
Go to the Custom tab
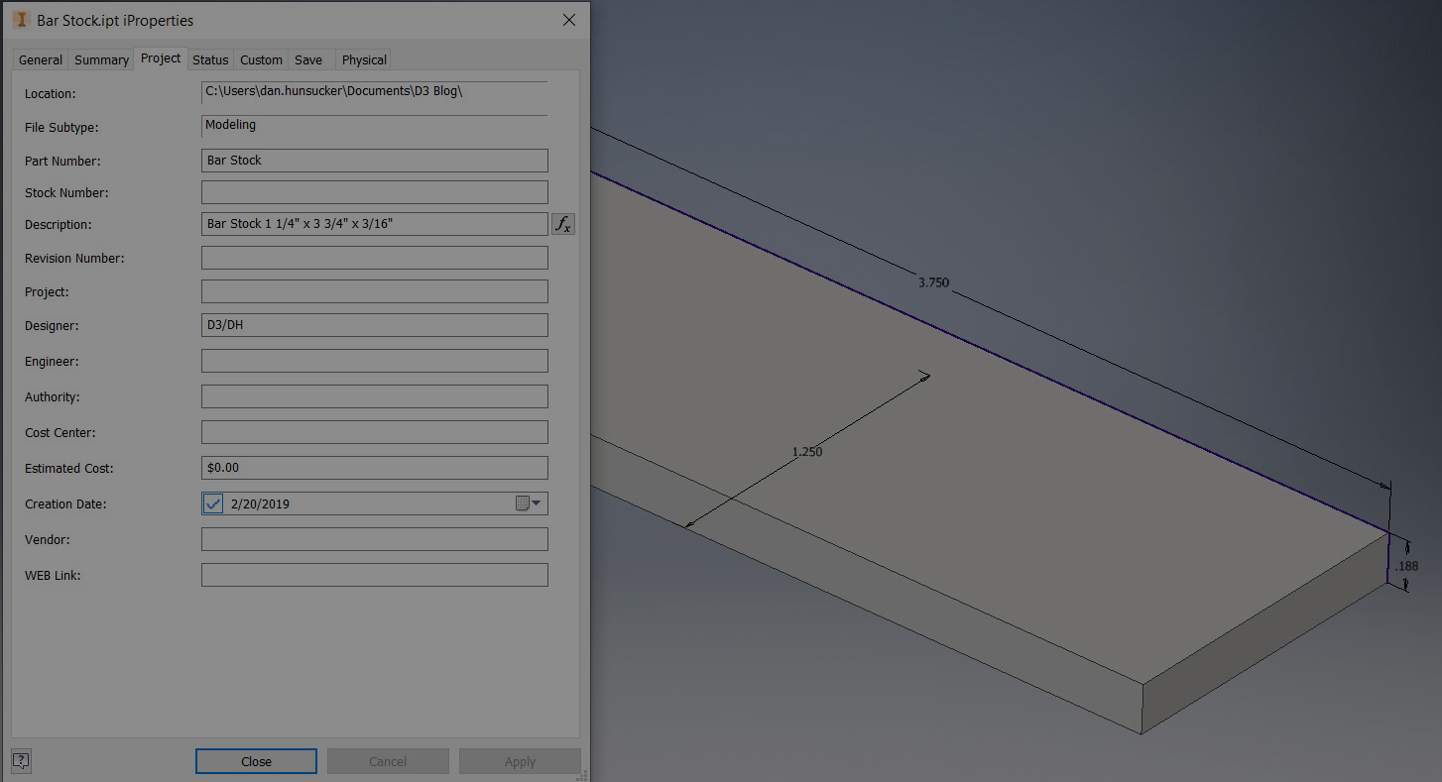coord(261,60)
